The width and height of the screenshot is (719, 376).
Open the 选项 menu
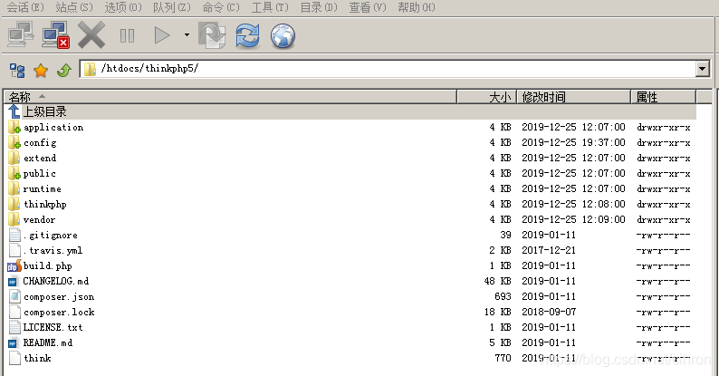tap(123, 7)
